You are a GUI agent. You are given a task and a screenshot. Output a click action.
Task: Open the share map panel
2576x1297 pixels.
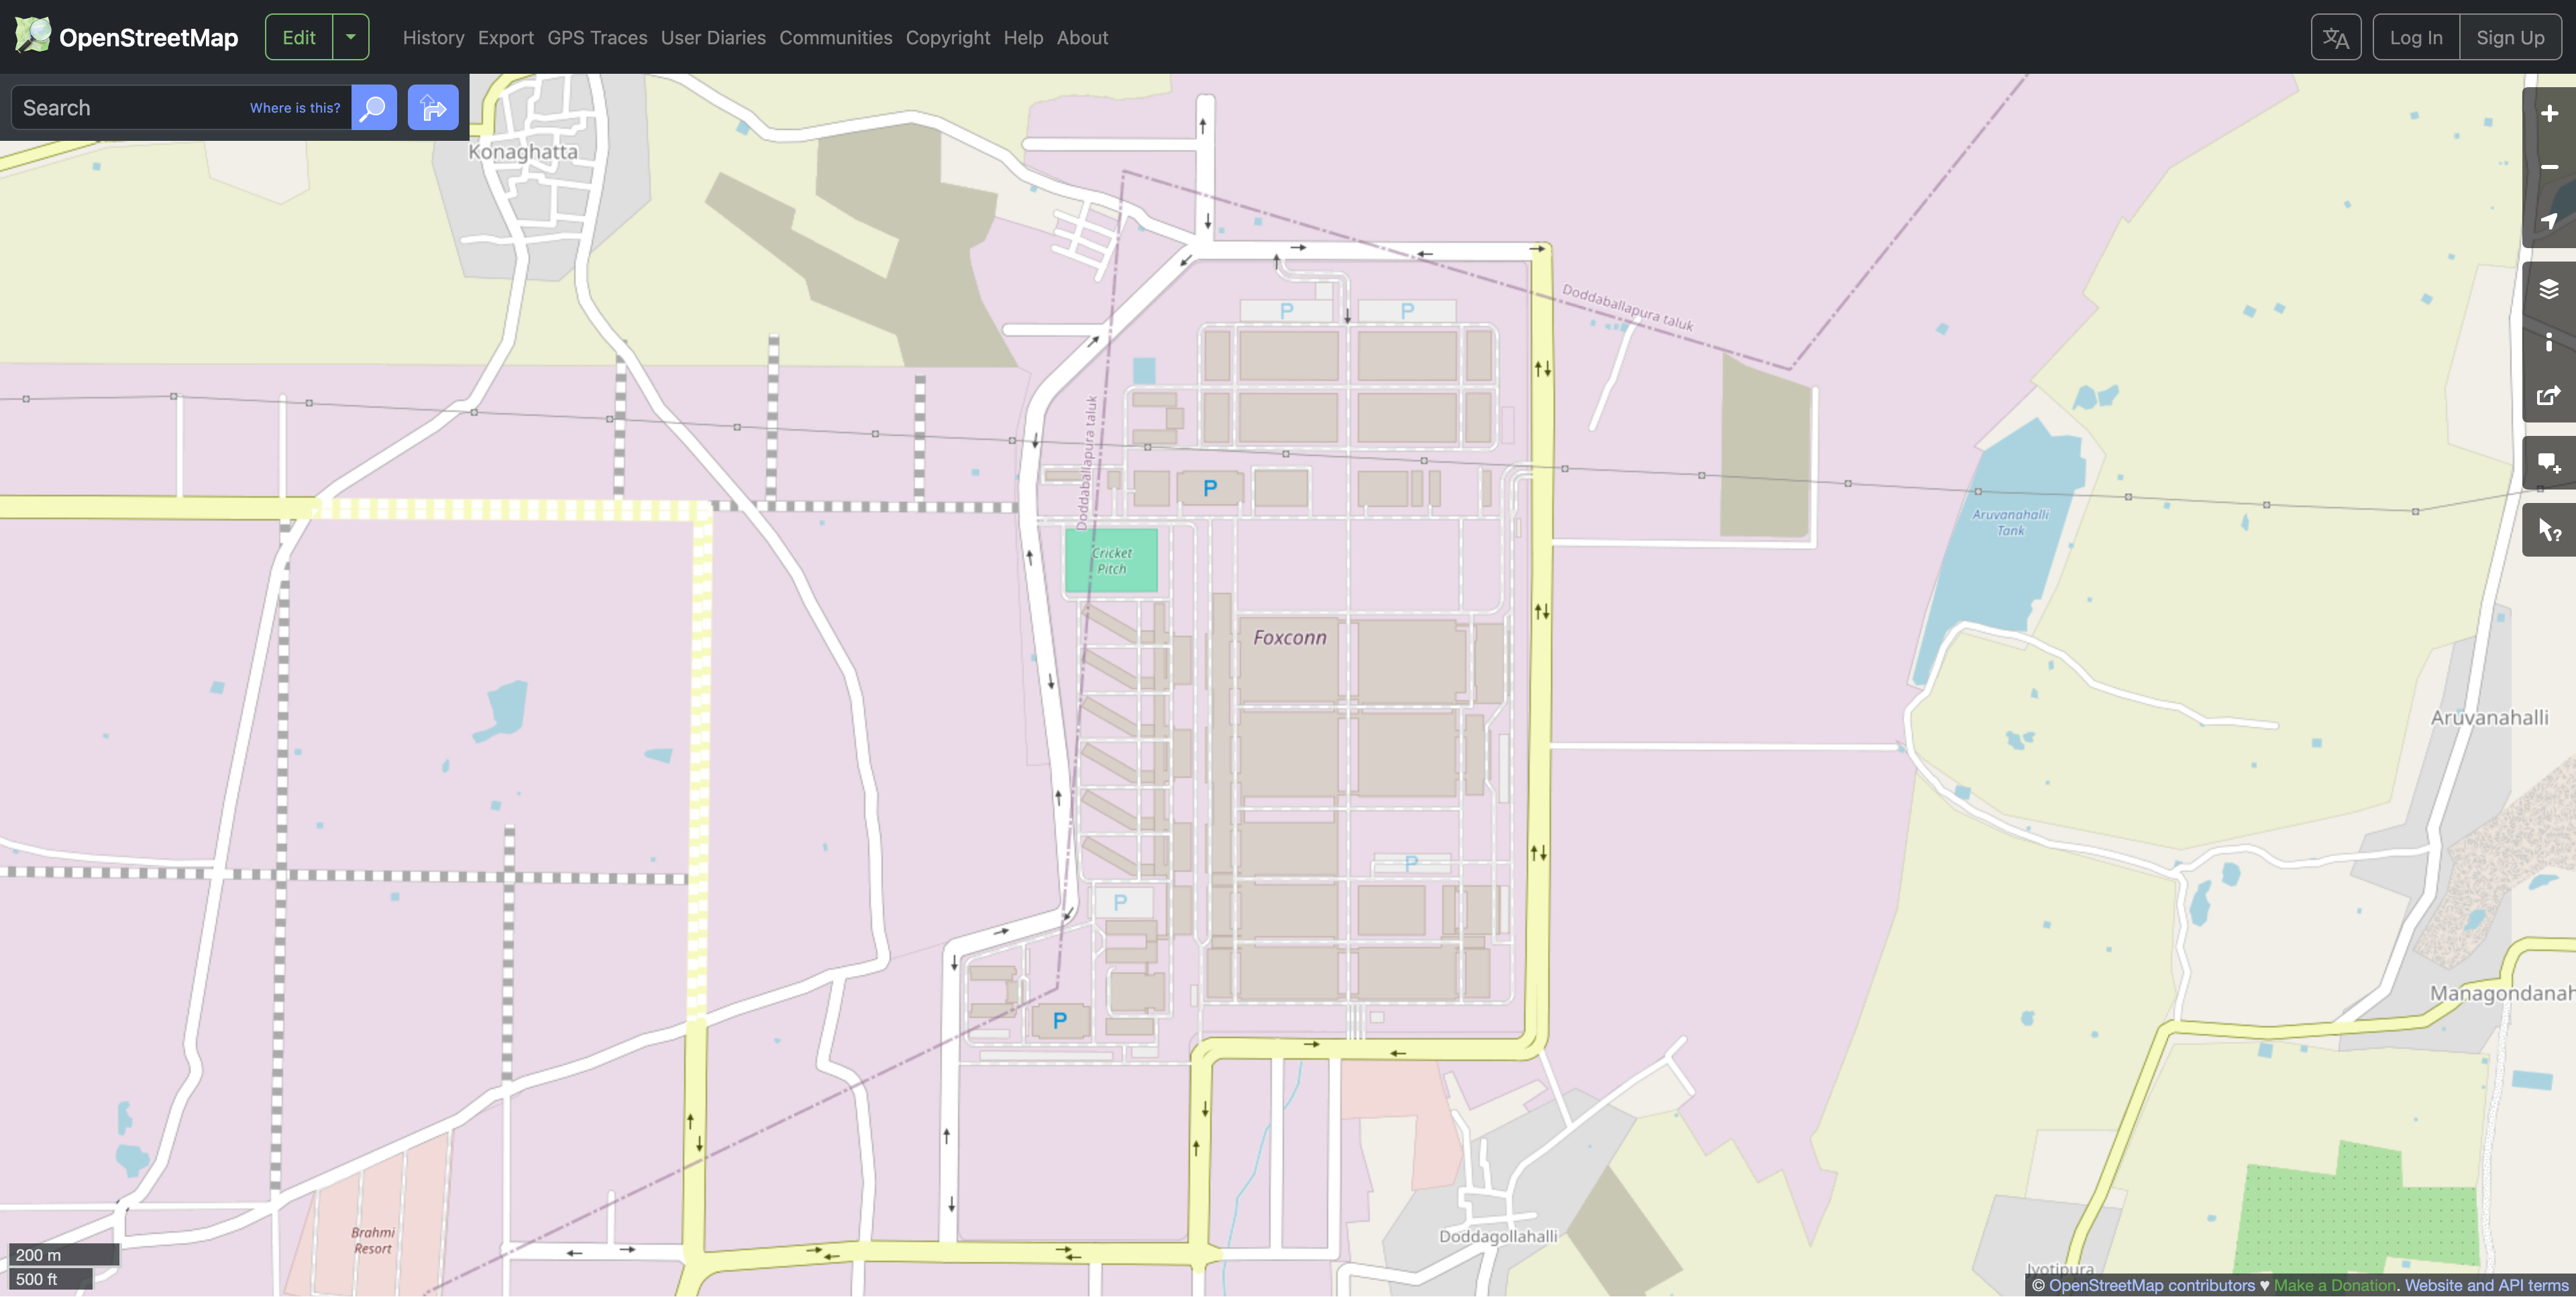click(x=2548, y=396)
